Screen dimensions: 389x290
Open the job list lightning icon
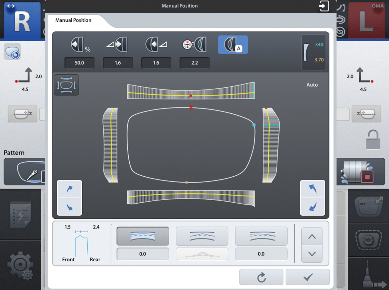[20, 215]
